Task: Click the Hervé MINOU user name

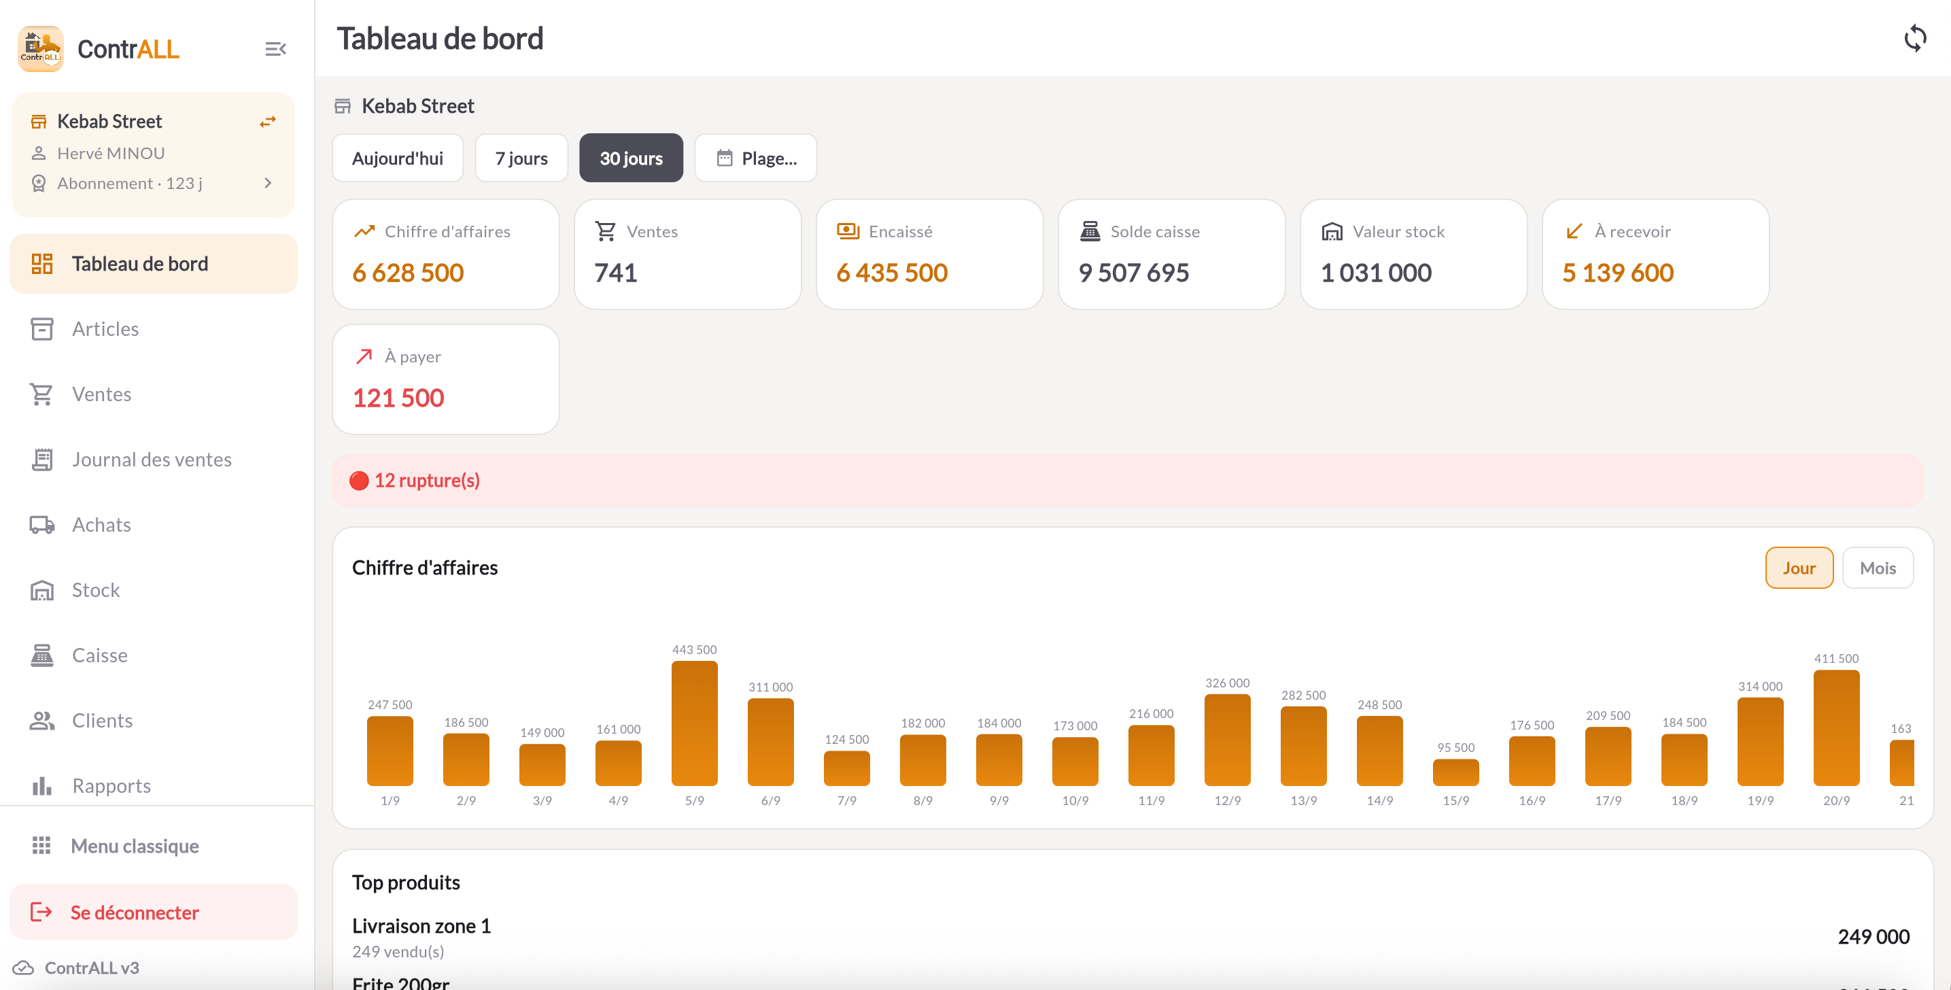Action: [111, 153]
